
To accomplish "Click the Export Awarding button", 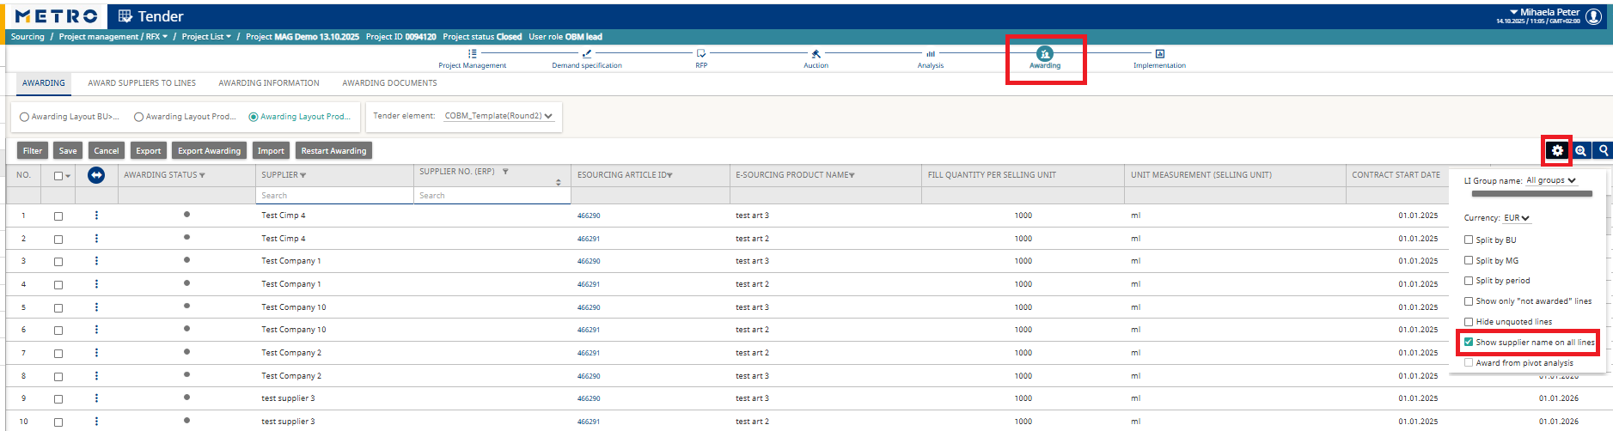I will [210, 150].
